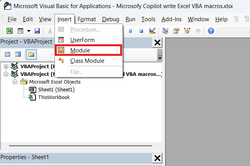
Task: Click the Toolbox hammer and wrench icon
Action: coord(198,31)
